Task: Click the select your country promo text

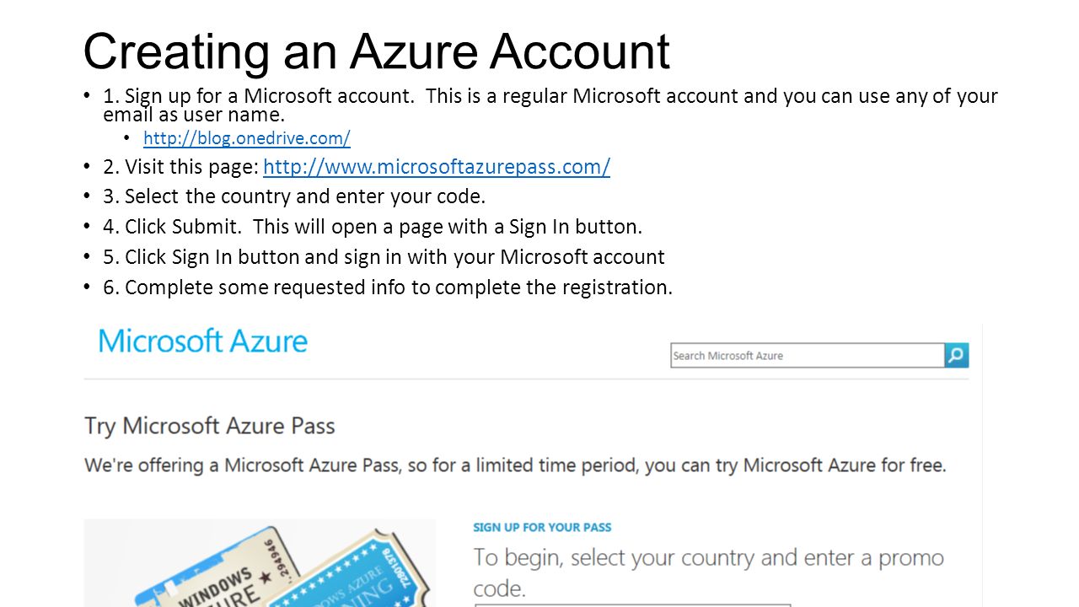Action: click(709, 572)
